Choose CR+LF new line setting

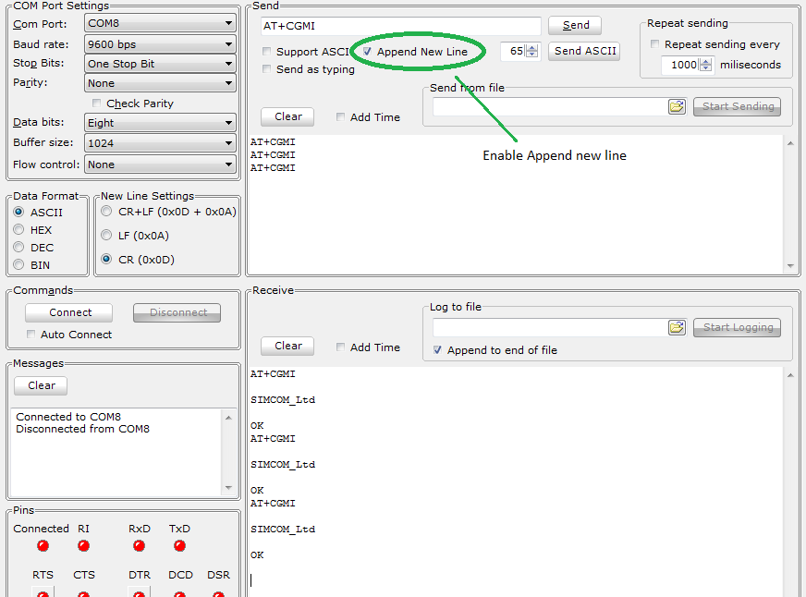[x=106, y=212]
